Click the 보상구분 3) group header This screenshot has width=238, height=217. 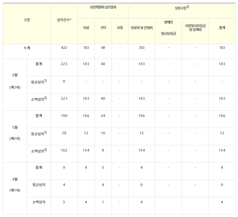(182, 7)
